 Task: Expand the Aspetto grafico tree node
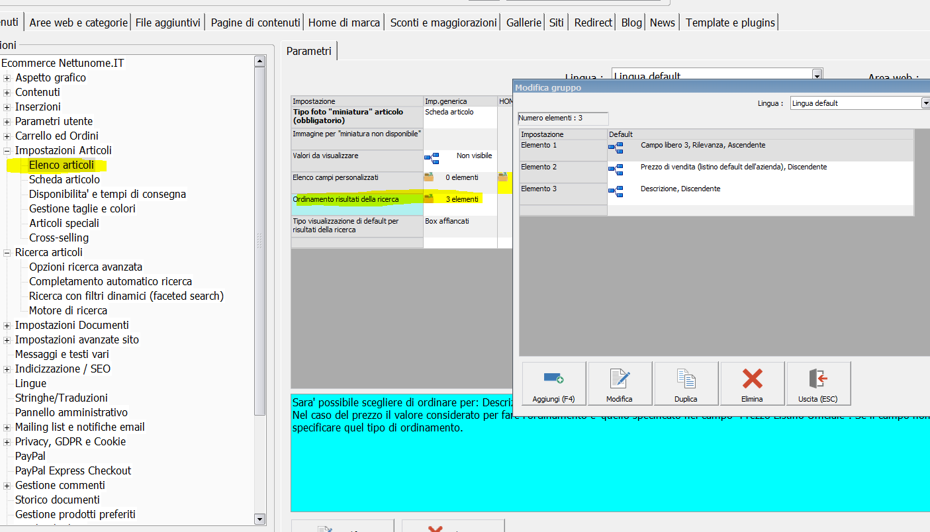[x=7, y=78]
